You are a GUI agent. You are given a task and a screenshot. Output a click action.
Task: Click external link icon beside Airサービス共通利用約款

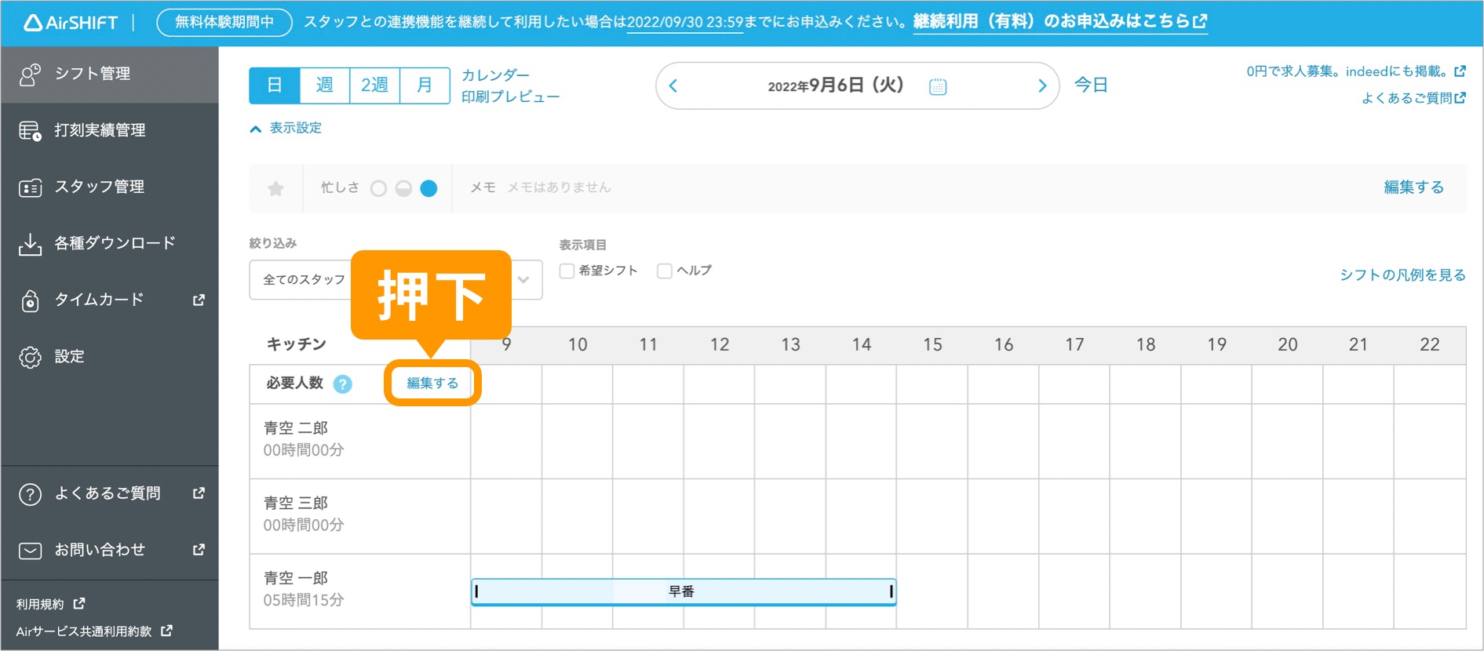pyautogui.click(x=166, y=630)
